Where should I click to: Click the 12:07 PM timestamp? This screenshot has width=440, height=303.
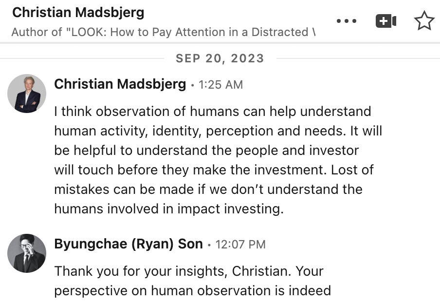click(240, 245)
